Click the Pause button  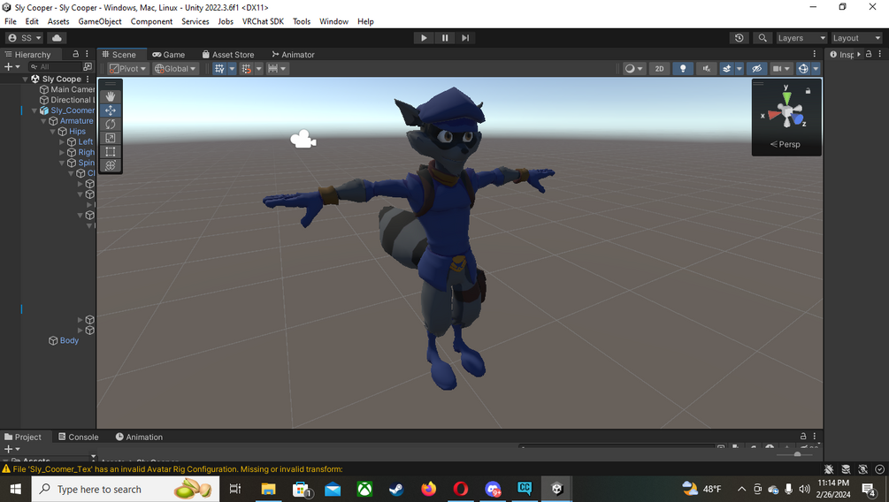[444, 38]
